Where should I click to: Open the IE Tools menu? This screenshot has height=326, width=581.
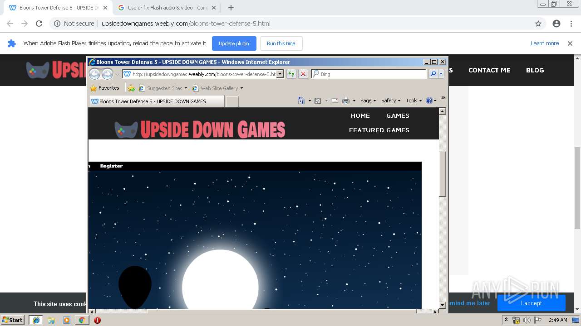[414, 101]
